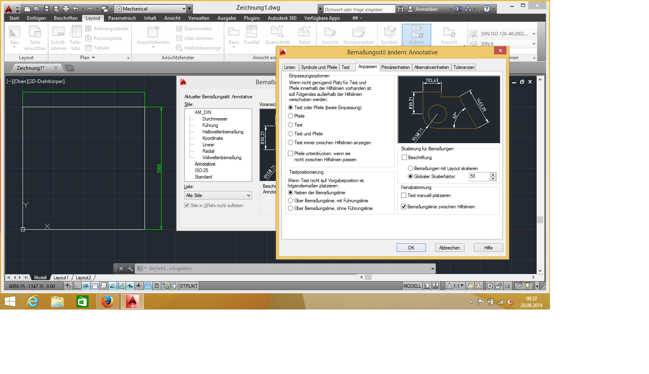This screenshot has height=374, width=649.
Task: Expand the Plan panel dropdown arrow
Action: [x=93, y=58]
